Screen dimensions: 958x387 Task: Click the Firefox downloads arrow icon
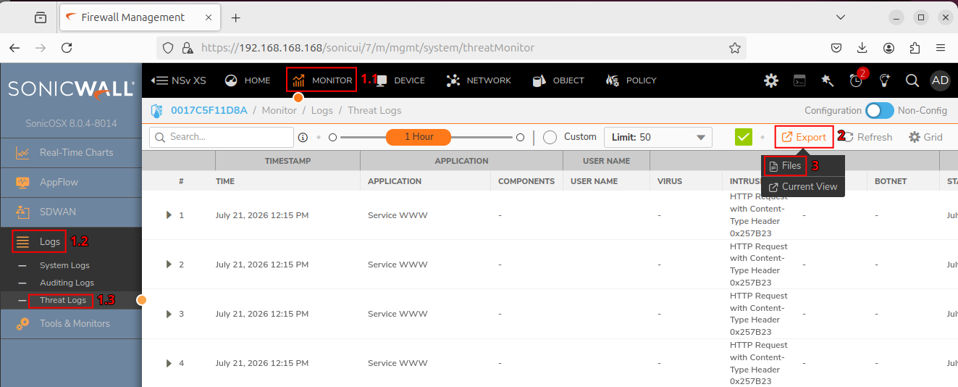click(x=862, y=48)
